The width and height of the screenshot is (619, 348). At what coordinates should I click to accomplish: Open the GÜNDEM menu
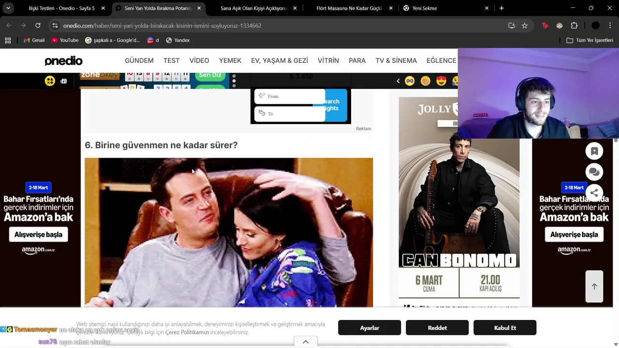(139, 60)
